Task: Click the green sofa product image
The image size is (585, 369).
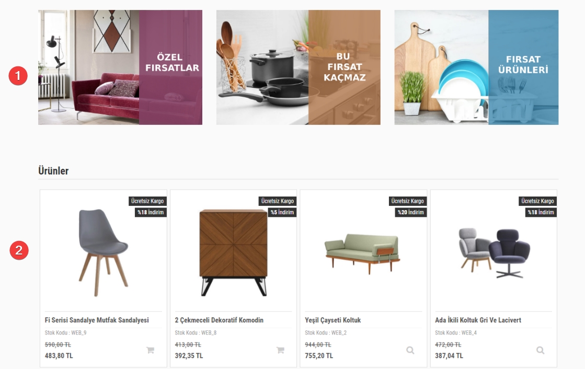Action: 362,253
